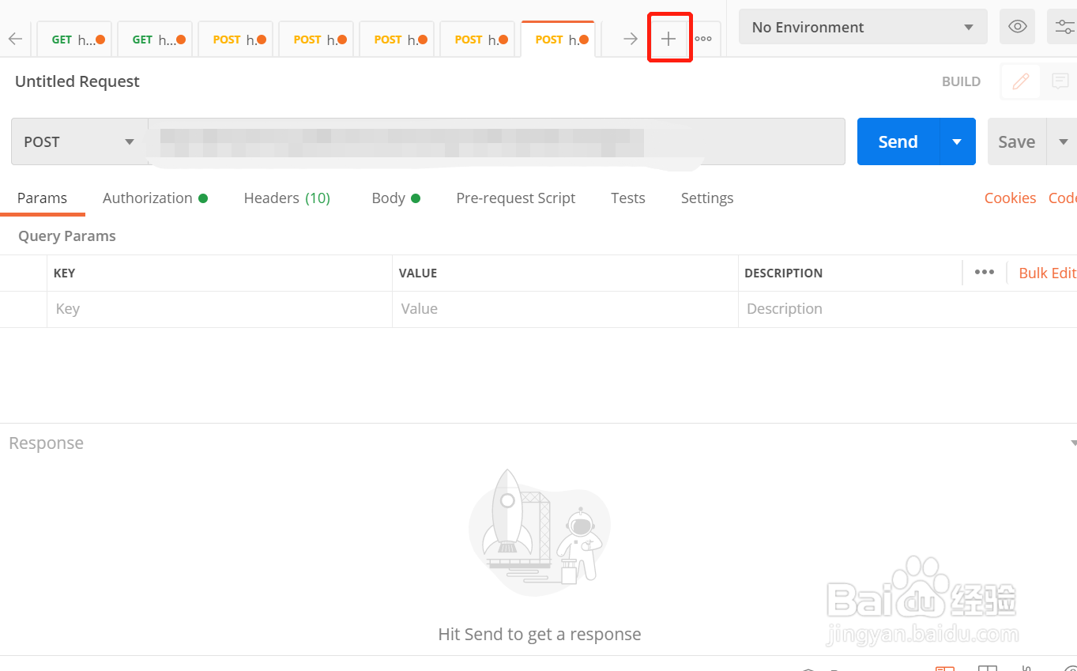Image resolution: width=1077 pixels, height=671 pixels.
Task: Open the POST method dropdown
Action: (79, 142)
